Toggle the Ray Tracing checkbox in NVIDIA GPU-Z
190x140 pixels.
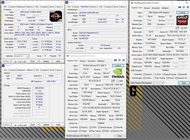tap(90, 131)
